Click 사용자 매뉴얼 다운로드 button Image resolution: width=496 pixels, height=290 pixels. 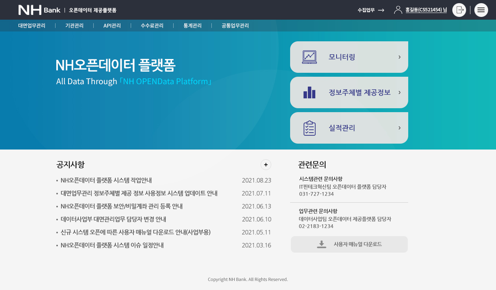pyautogui.click(x=349, y=244)
